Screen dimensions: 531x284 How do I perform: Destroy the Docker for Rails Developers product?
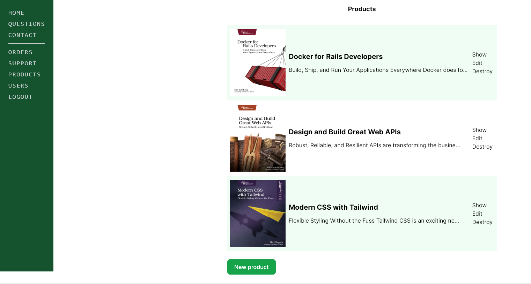(x=482, y=72)
